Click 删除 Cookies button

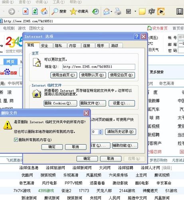[60, 103]
